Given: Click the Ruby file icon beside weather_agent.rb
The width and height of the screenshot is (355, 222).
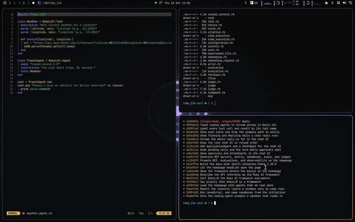Looking at the screenshot, I should 23,213.
